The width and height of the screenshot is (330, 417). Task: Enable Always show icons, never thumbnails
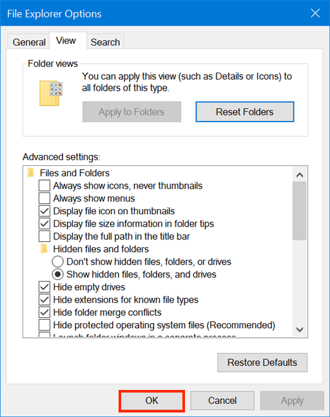click(44, 185)
